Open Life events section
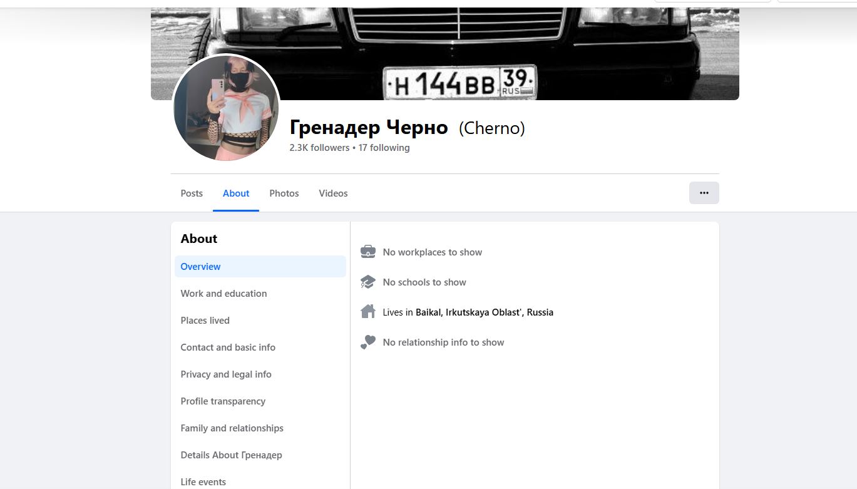 click(x=260, y=482)
